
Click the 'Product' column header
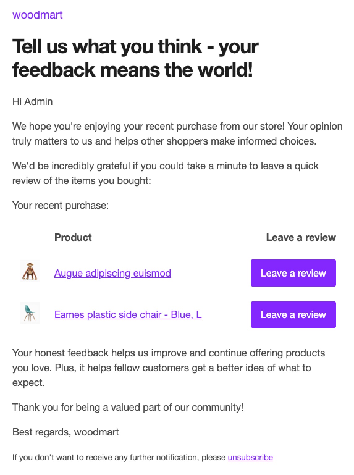73,238
